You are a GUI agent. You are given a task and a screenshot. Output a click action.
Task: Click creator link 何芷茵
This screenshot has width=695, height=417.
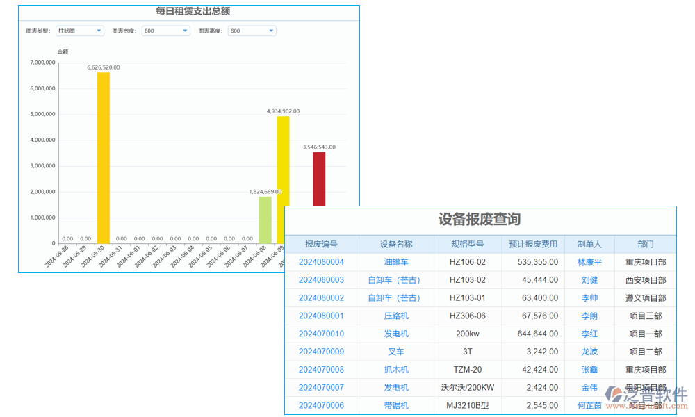[589, 405]
